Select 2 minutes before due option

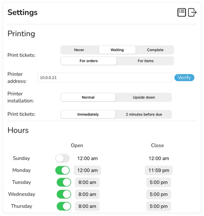click(x=144, y=114)
